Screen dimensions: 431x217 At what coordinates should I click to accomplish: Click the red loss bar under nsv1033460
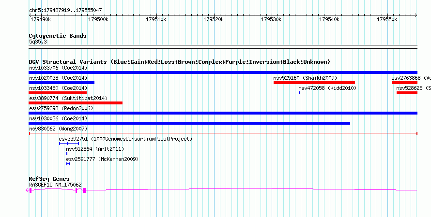click(x=58, y=93)
